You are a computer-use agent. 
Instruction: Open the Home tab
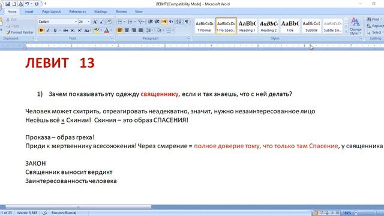pos(12,11)
